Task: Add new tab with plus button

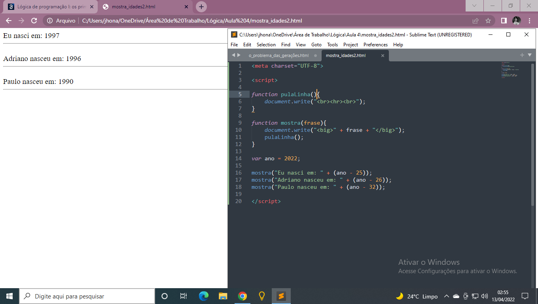Action: [522, 55]
